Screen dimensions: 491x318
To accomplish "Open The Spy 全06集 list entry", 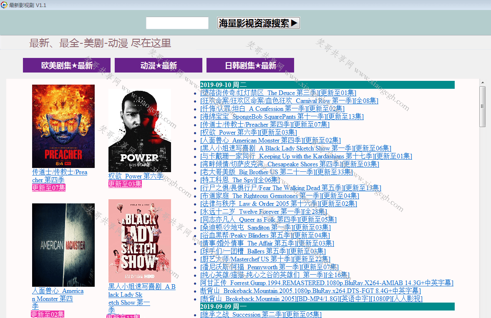I will point(240,180).
